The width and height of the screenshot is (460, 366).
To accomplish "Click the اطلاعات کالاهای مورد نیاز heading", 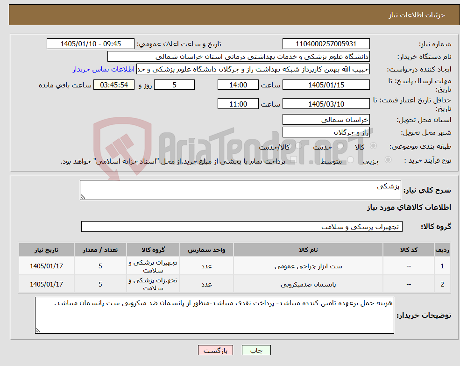I will [409, 208].
